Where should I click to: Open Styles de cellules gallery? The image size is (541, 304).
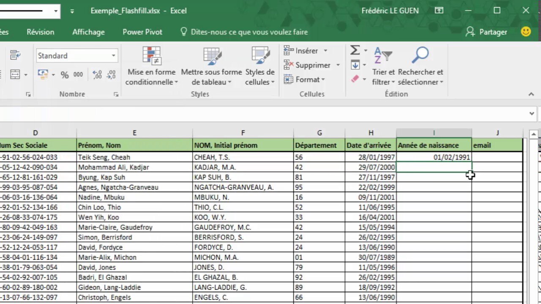pyautogui.click(x=260, y=66)
